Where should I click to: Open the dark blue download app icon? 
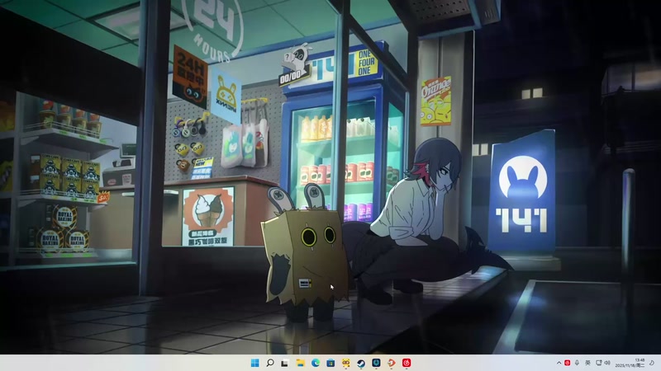click(376, 363)
